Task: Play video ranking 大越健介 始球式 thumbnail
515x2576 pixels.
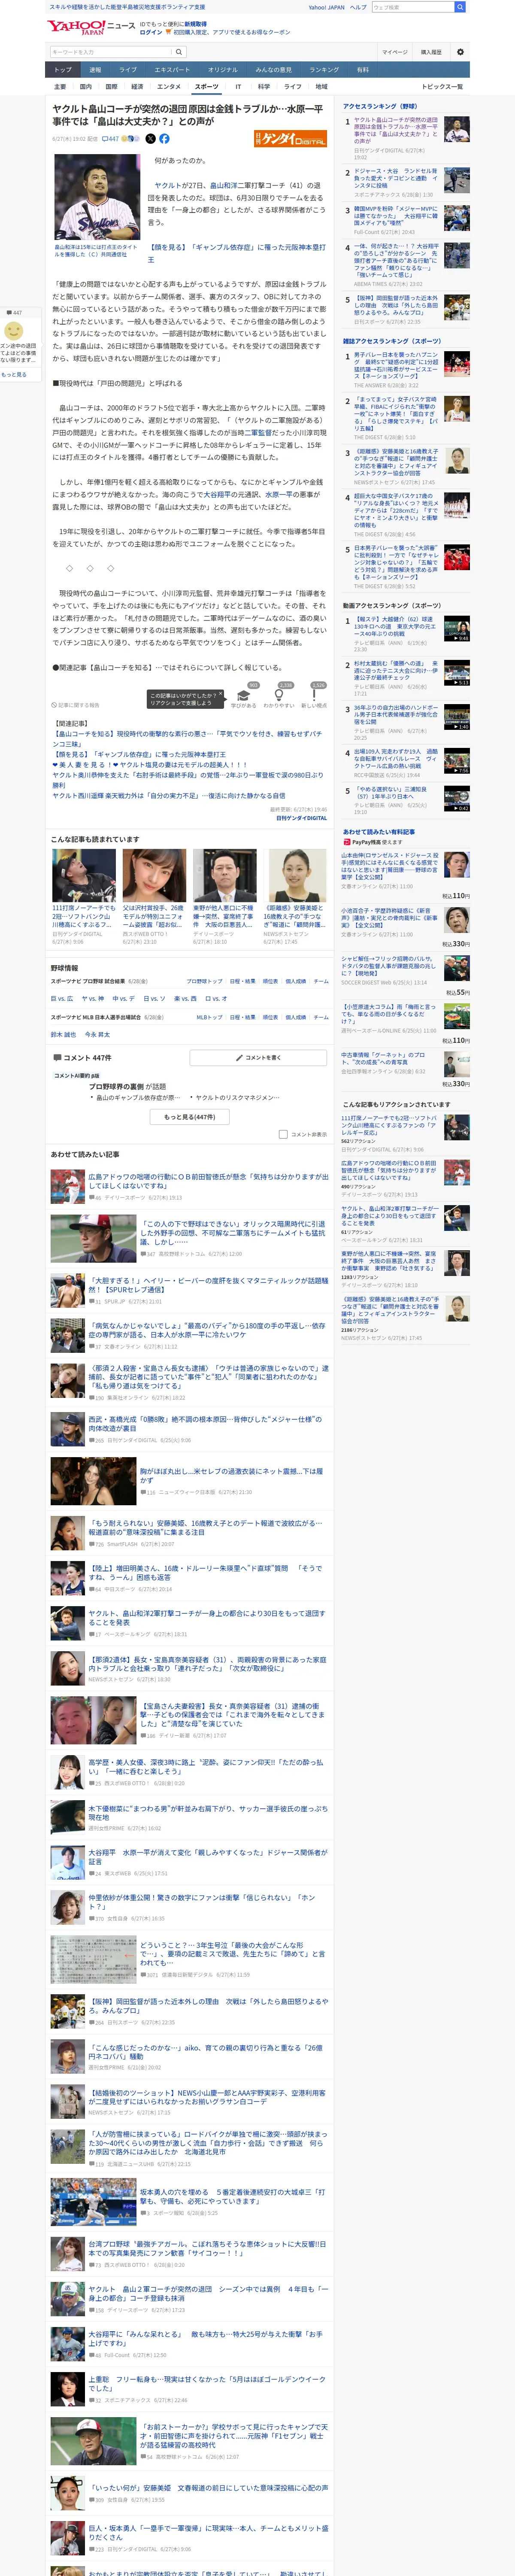Action: tap(456, 629)
